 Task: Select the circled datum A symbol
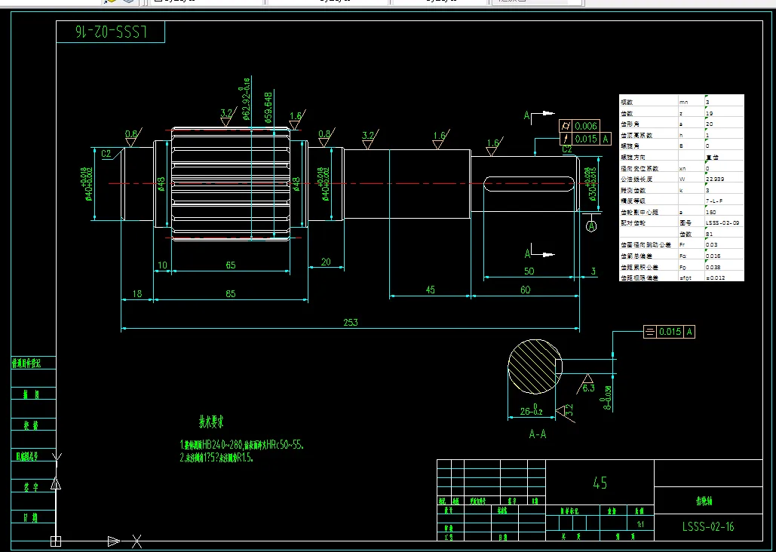[591, 225]
